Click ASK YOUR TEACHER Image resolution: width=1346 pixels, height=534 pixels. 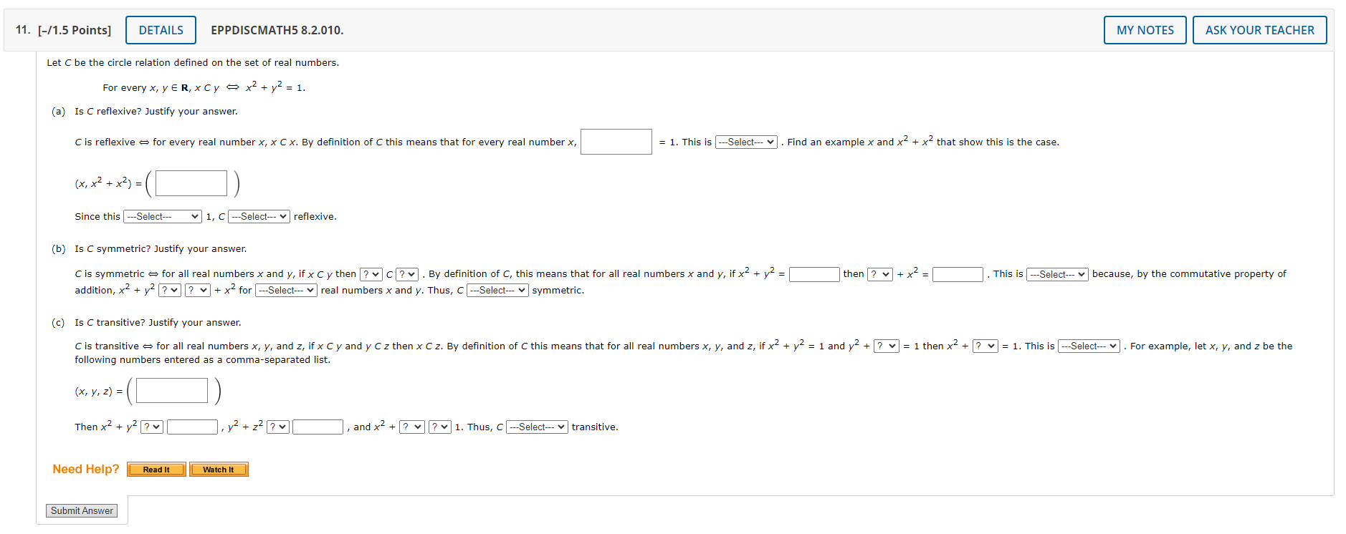(1260, 29)
